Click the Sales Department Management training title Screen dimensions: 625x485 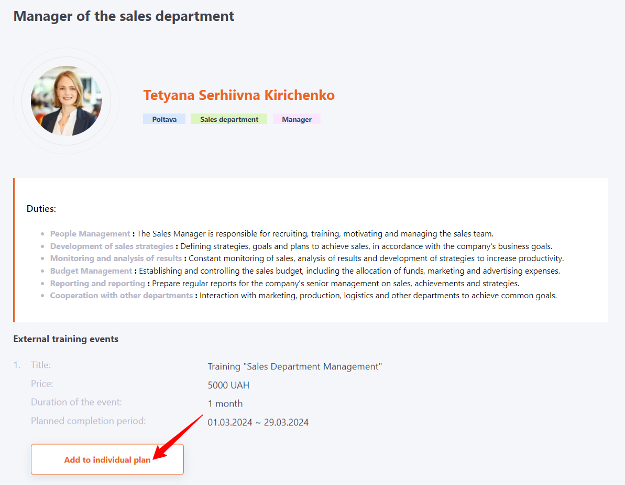[294, 367]
